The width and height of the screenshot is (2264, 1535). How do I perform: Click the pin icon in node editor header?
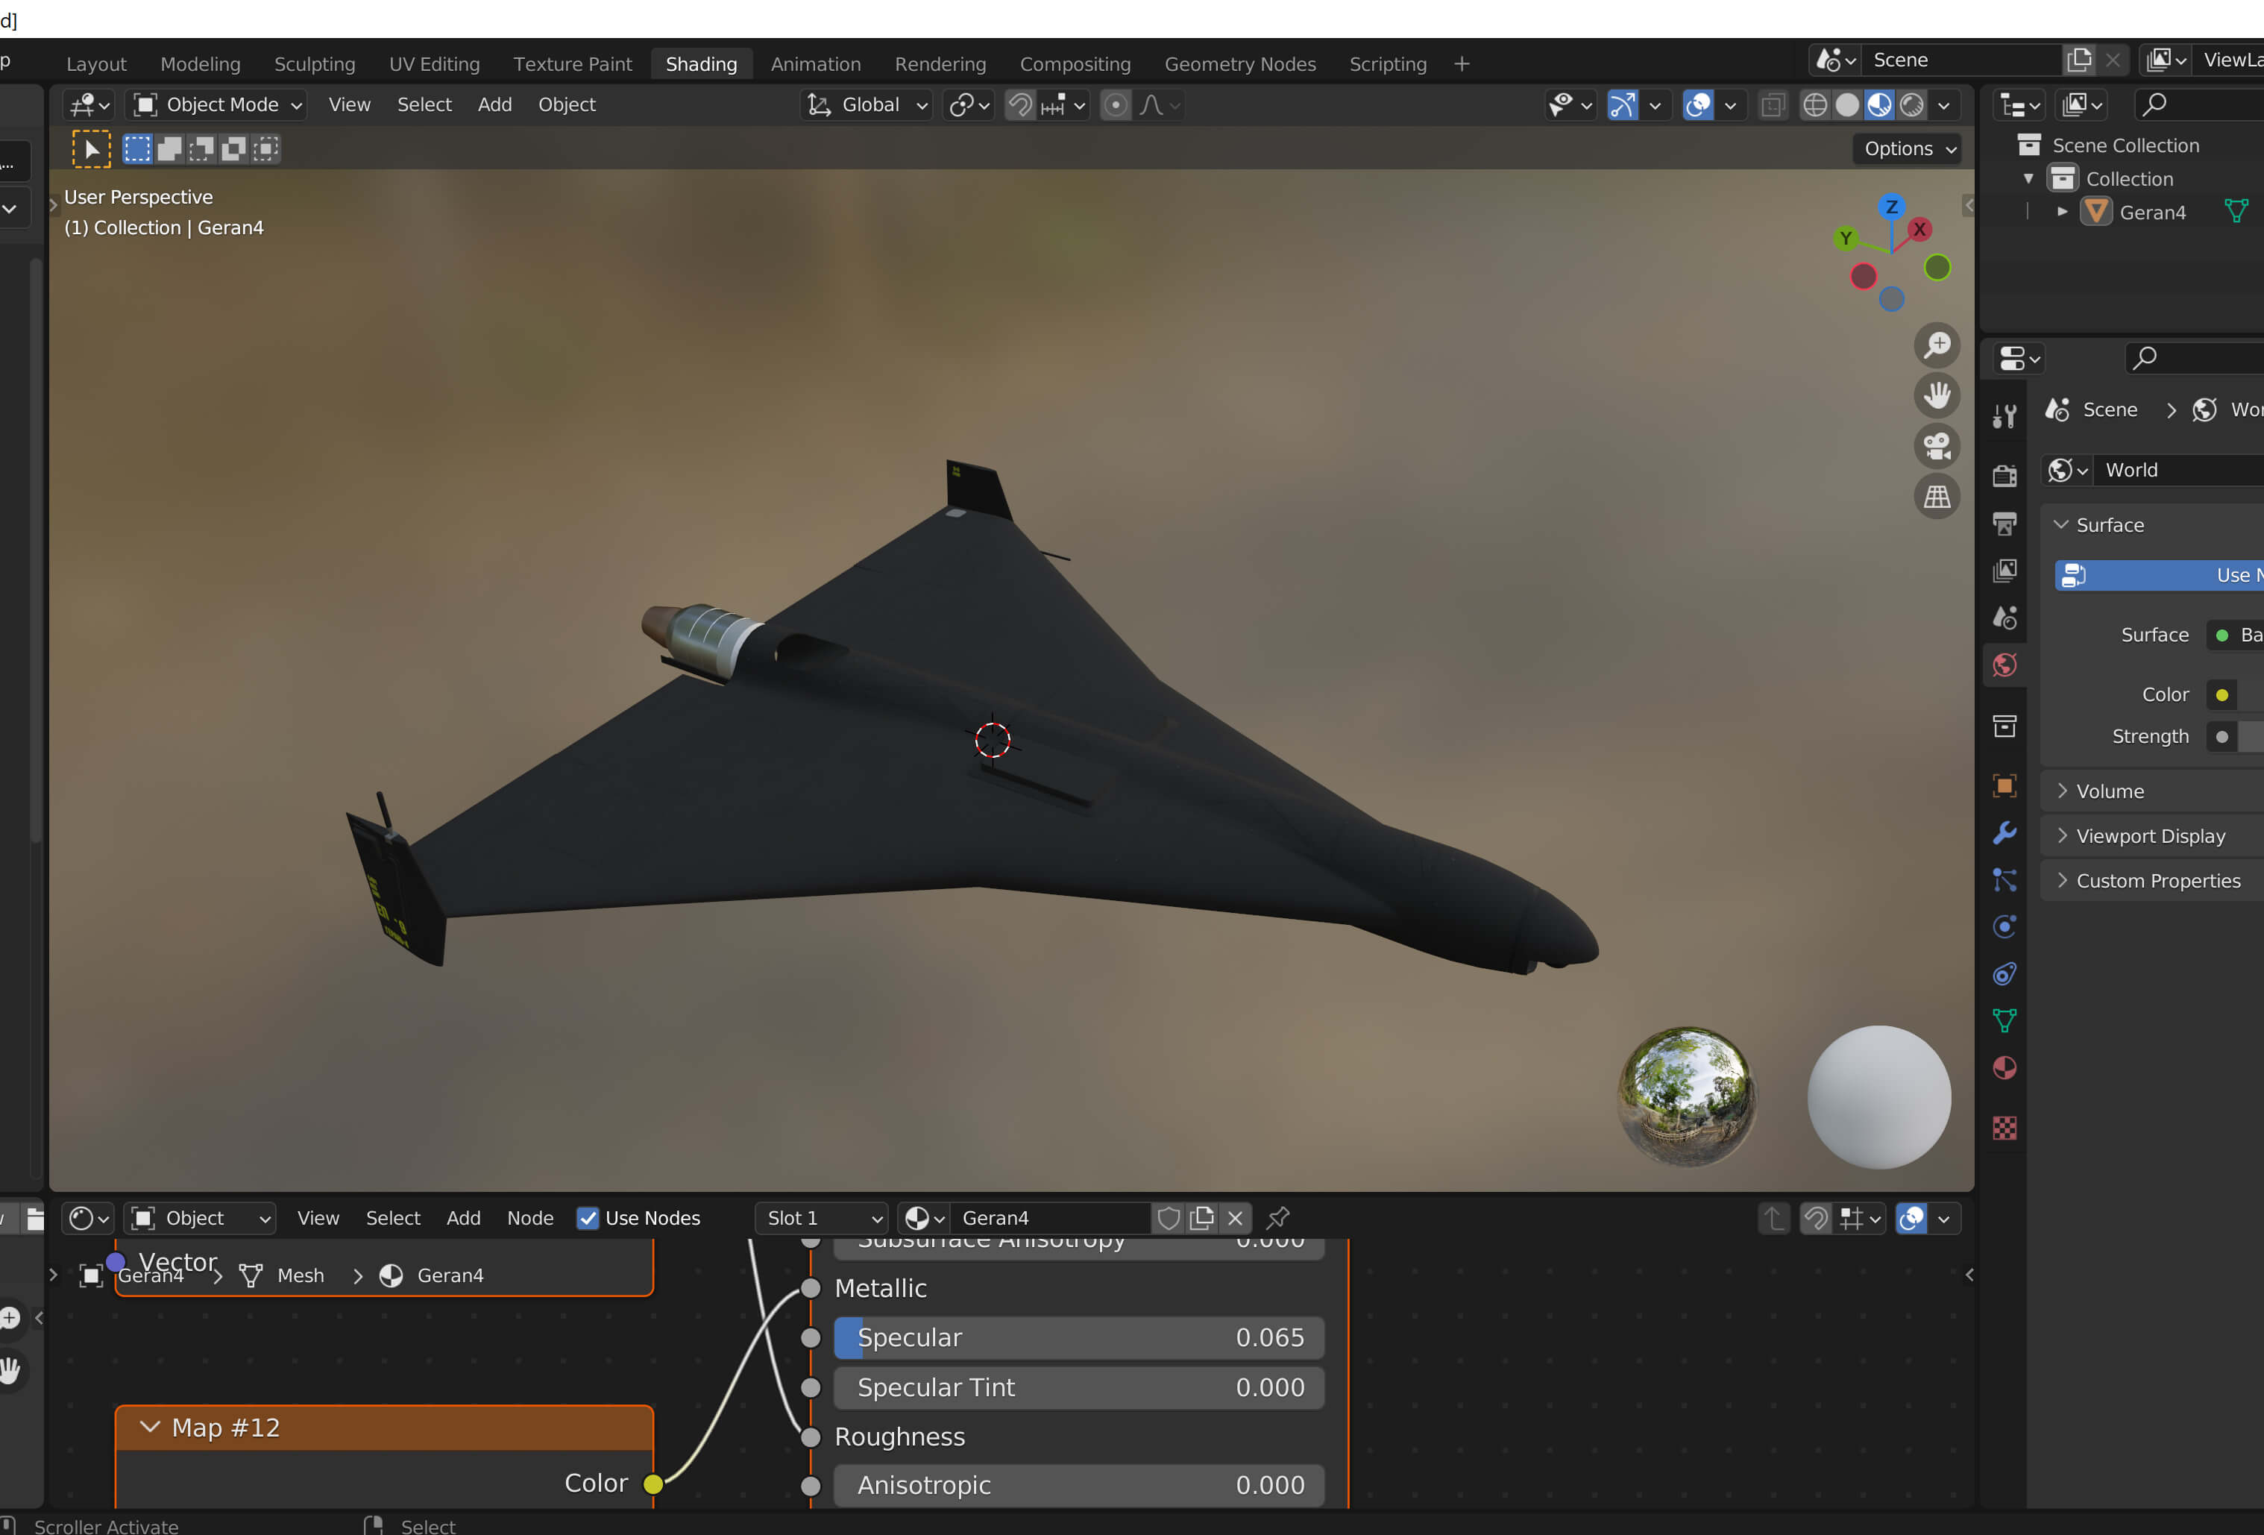(1278, 1217)
